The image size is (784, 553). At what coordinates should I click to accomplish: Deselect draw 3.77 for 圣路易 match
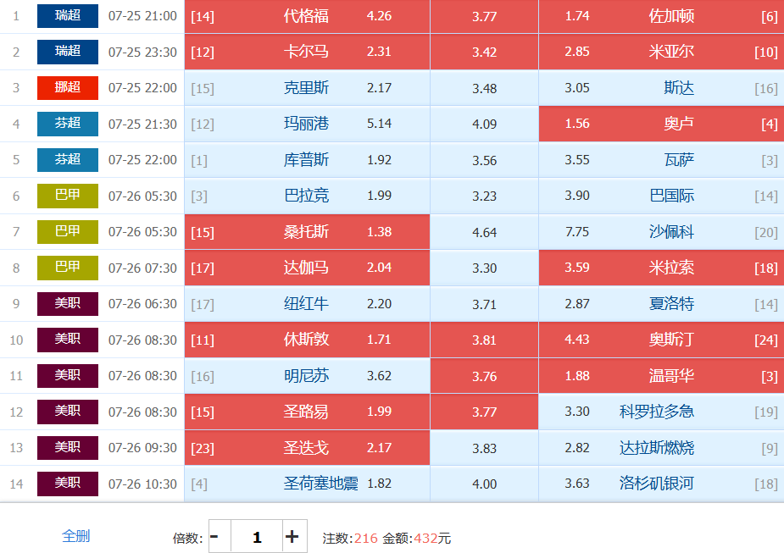[484, 412]
